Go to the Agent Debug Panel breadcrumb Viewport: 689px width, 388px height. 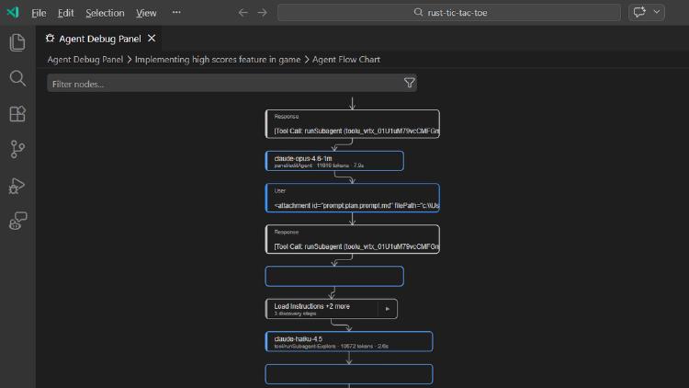coord(85,60)
